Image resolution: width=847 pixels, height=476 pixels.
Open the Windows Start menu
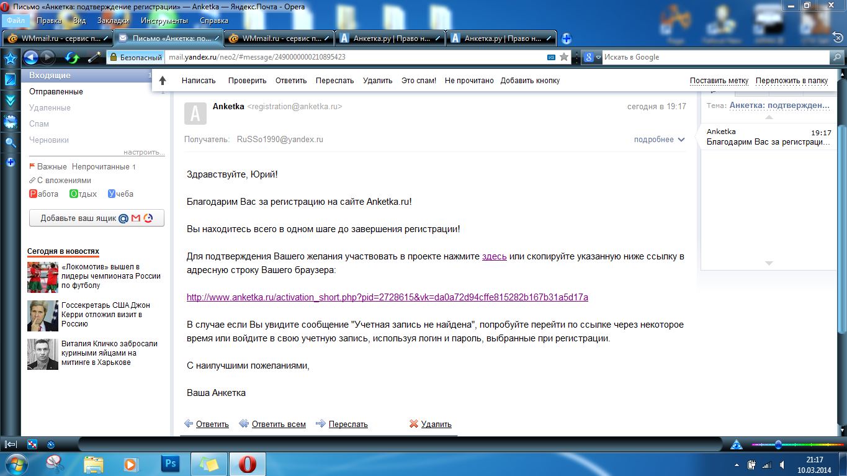pyautogui.click(x=17, y=464)
